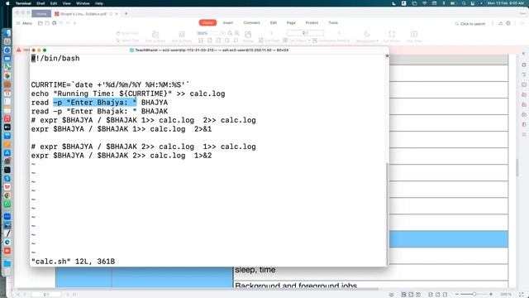Viewport: 529px width, 298px height.
Task: Click the read "Enter Bhajak" line
Action: (99, 111)
